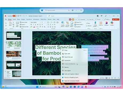
Task: Click the New Slide icon
Action: pyautogui.click(x=17, y=23)
